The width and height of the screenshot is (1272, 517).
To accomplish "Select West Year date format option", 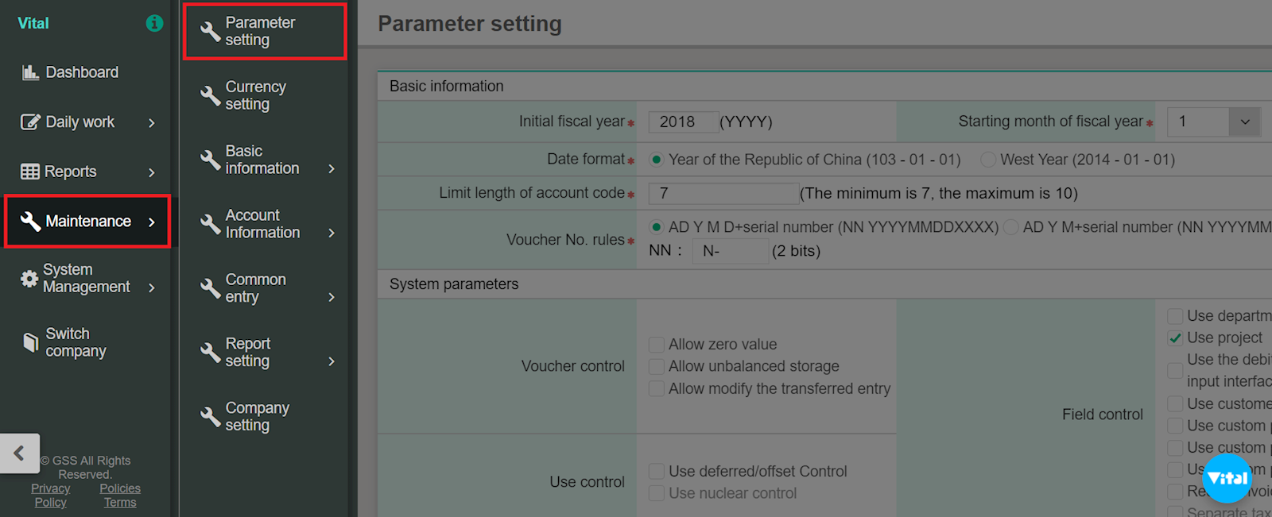I will click(x=988, y=160).
